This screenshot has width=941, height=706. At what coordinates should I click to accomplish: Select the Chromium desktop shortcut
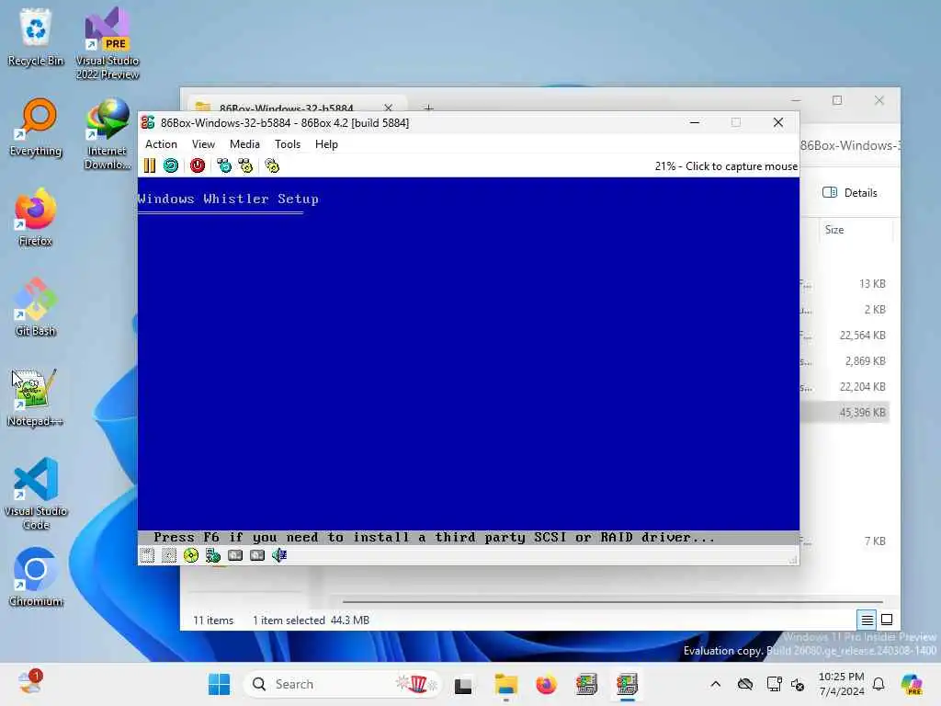36,577
